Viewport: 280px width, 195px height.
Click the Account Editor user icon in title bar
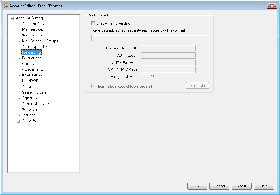(5, 6)
